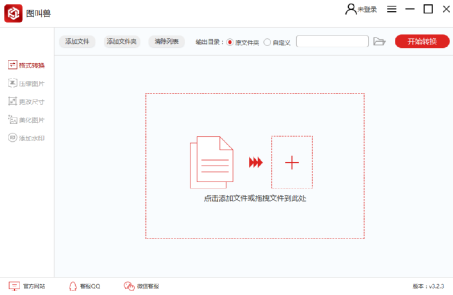The width and height of the screenshot is (453, 295).
Task: Select the 自定义 radio button
Action: click(x=267, y=43)
